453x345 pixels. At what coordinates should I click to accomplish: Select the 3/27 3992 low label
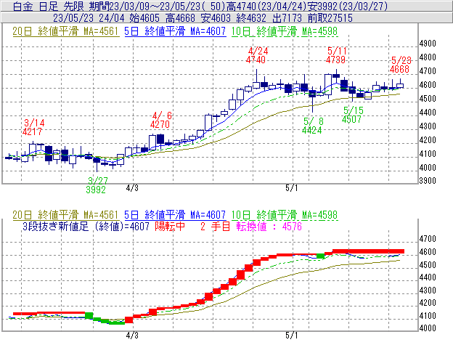tap(97, 185)
